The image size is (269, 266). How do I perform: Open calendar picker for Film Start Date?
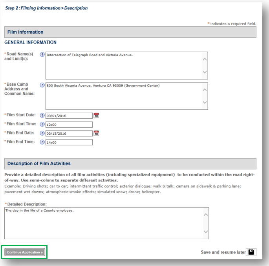point(96,116)
